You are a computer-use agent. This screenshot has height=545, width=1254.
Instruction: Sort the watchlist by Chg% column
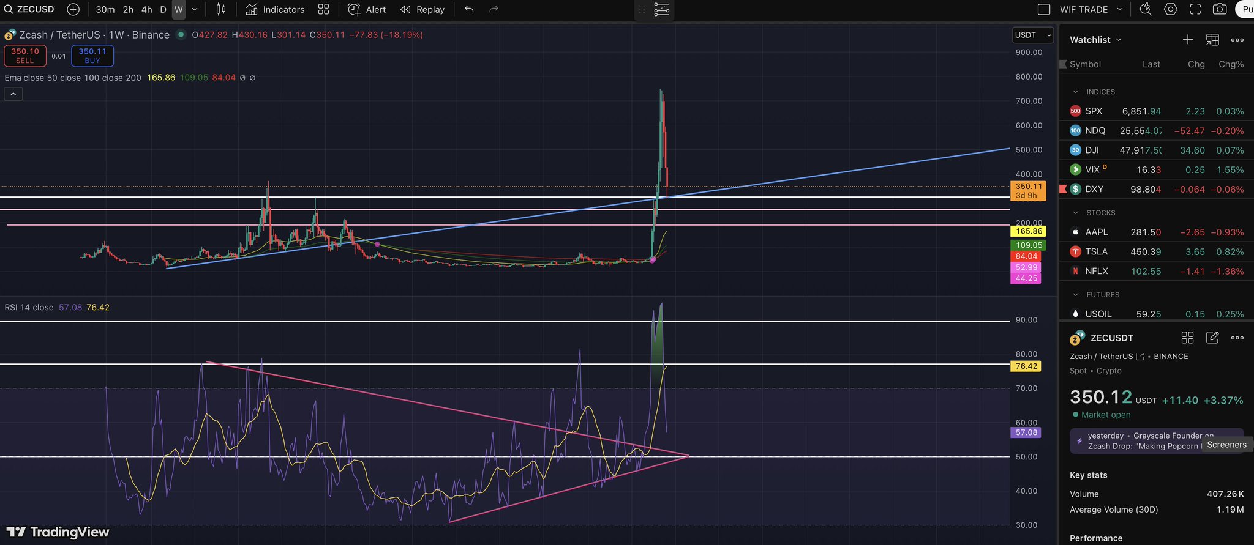1231,64
